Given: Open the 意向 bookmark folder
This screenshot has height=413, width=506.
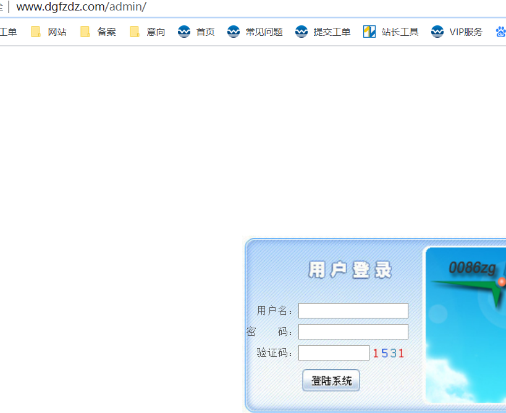Looking at the screenshot, I should click(x=148, y=32).
